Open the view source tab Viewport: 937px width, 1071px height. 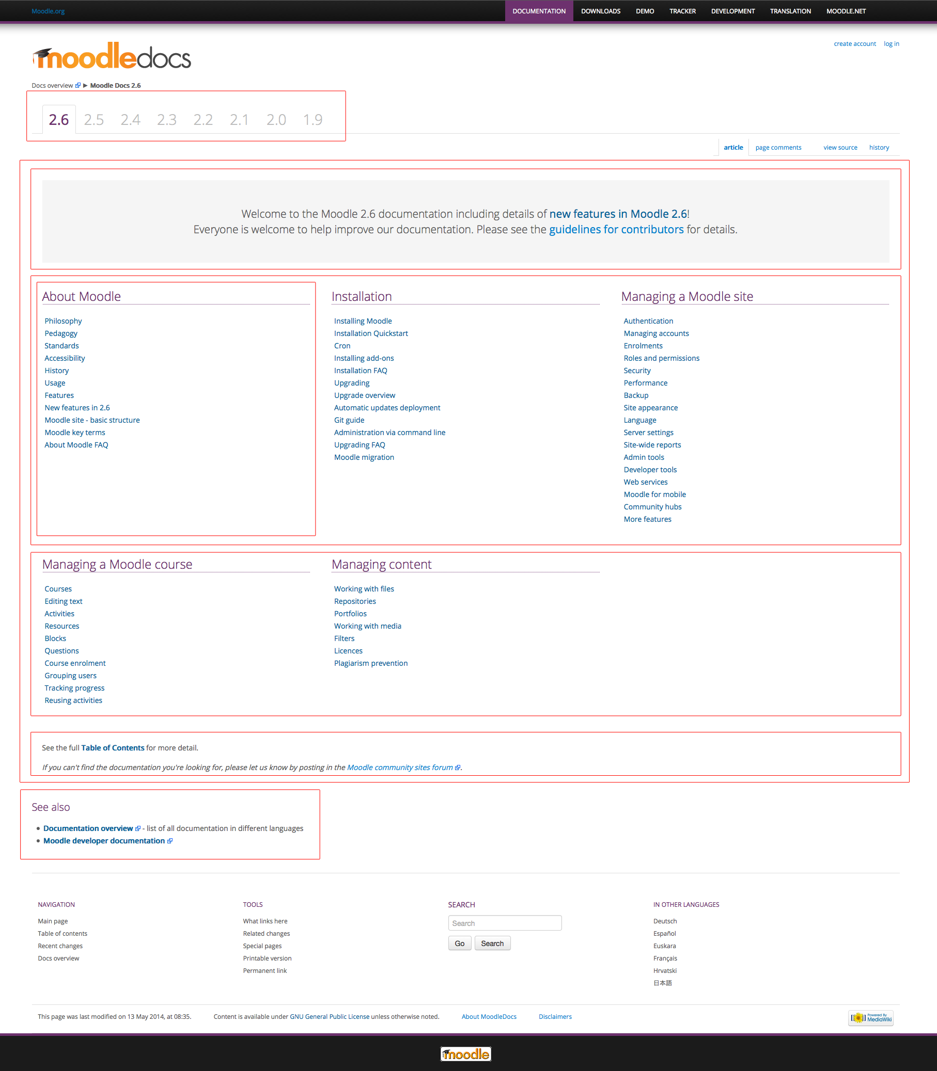pyautogui.click(x=840, y=147)
